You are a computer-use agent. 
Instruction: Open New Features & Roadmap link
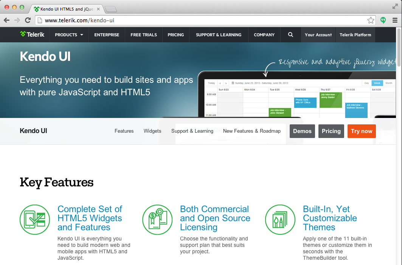click(252, 131)
